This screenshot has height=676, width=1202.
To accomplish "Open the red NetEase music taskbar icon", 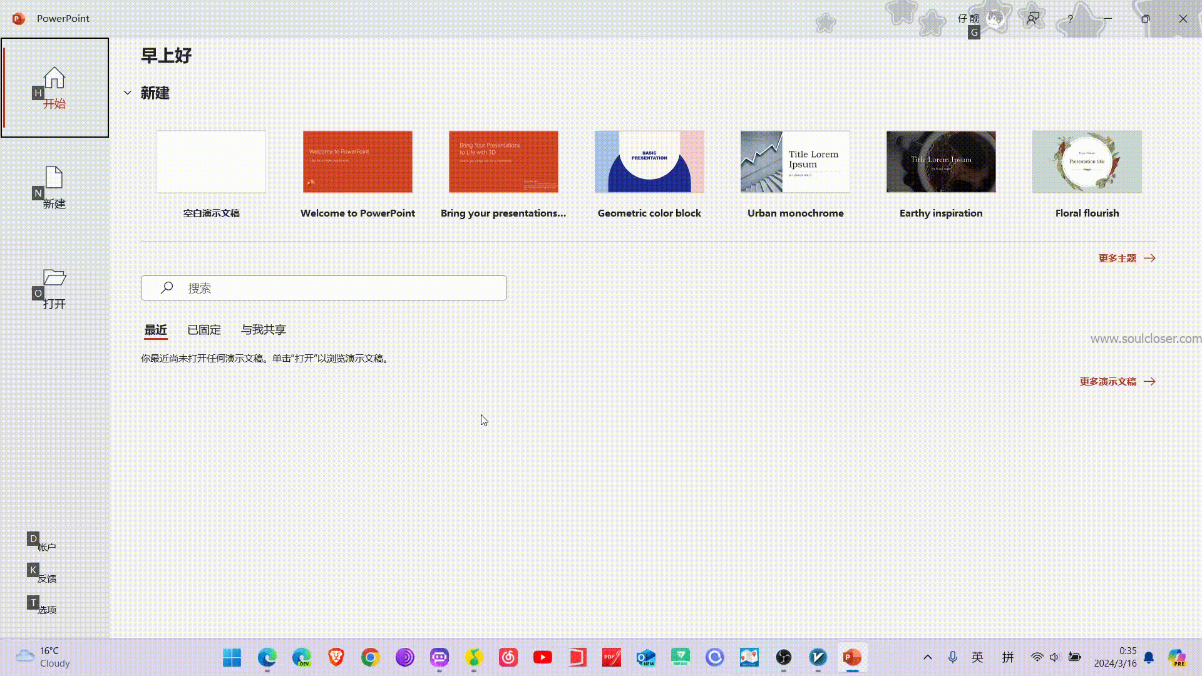I will click(508, 657).
